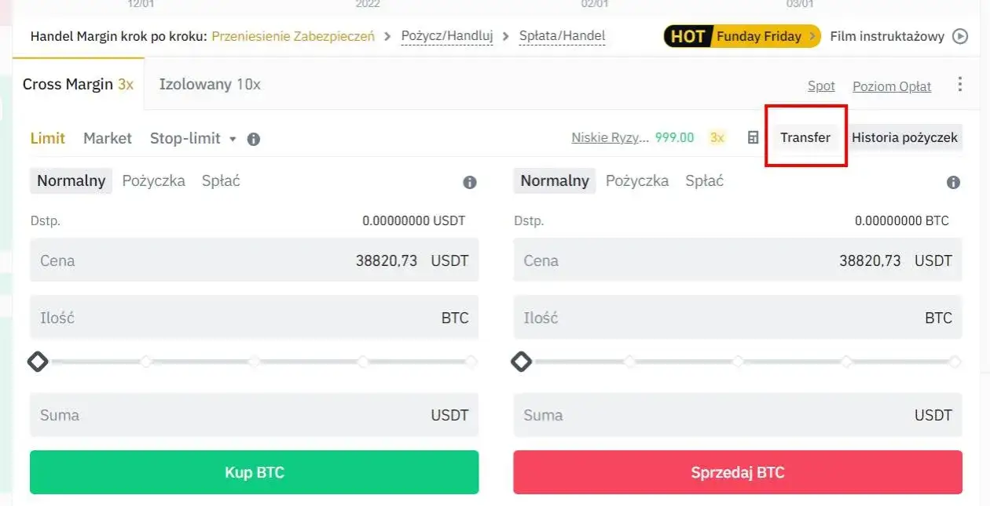Click the Kup BTC button
This screenshot has width=990, height=506.
[x=253, y=471]
